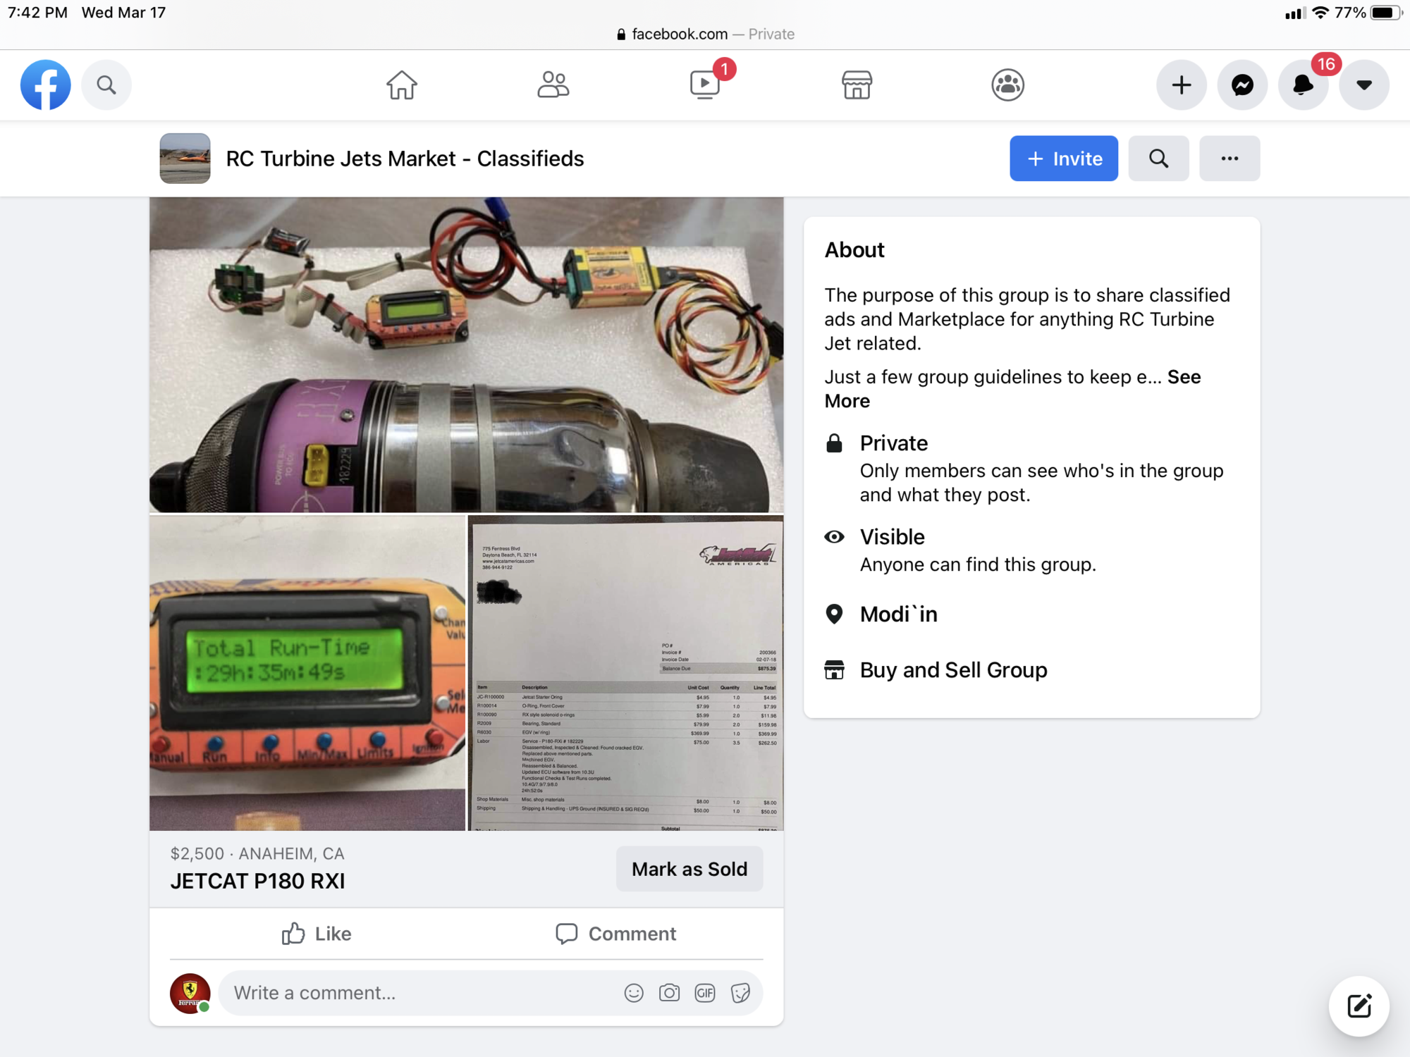Open the group's three-dots more menu
The height and width of the screenshot is (1057, 1410).
click(1230, 159)
